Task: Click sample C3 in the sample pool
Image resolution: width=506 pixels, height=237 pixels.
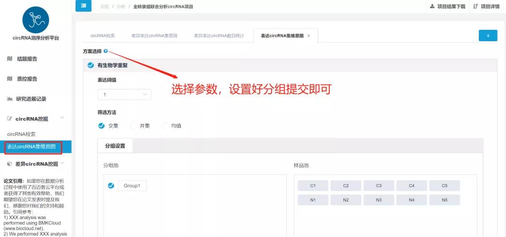Action: 379,186
